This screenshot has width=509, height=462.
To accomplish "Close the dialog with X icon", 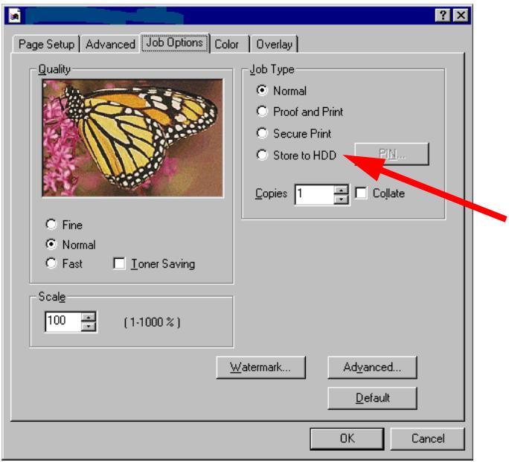I will pos(461,15).
